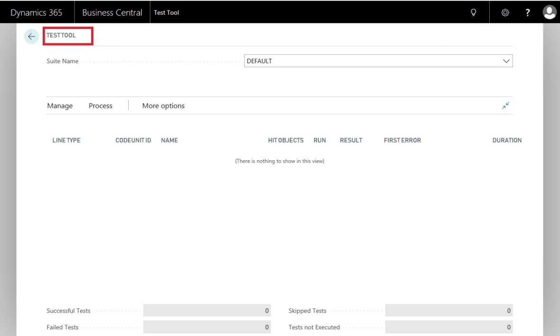The height and width of the screenshot is (336, 560).
Task: Open the user profile avatar
Action: coord(549,12)
